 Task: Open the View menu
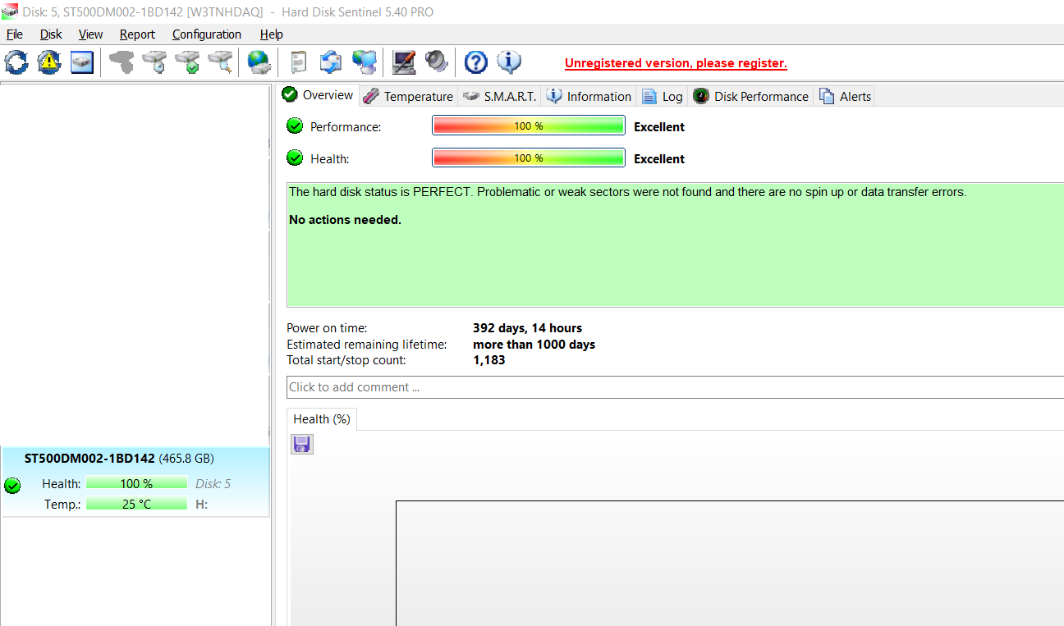[x=90, y=34]
